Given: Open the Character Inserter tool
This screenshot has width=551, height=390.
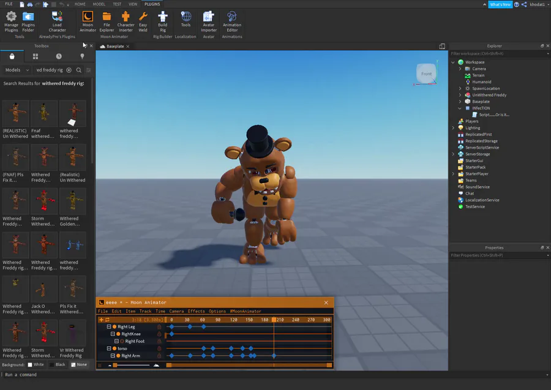Looking at the screenshot, I should click(x=126, y=21).
